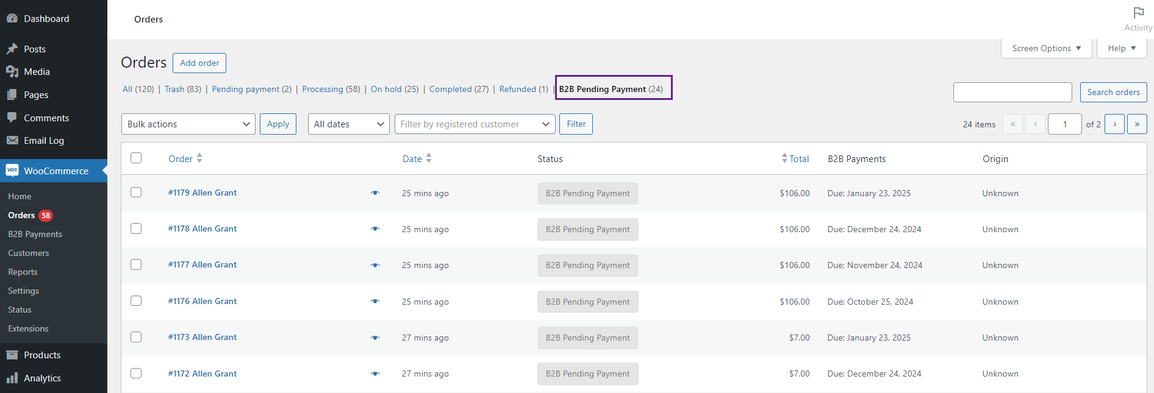Preview order #1173 with eye icon
1154x393 pixels.
point(375,338)
